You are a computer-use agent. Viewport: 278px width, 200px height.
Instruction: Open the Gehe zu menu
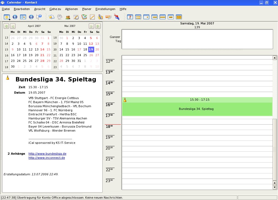55,9
